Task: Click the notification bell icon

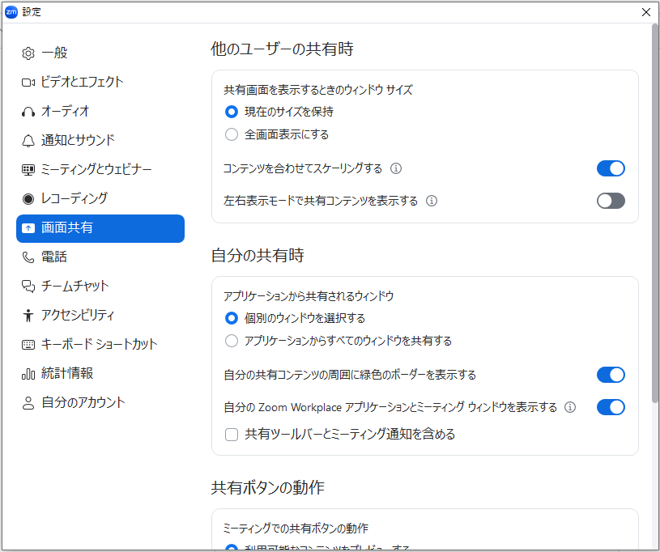Action: pos(28,141)
